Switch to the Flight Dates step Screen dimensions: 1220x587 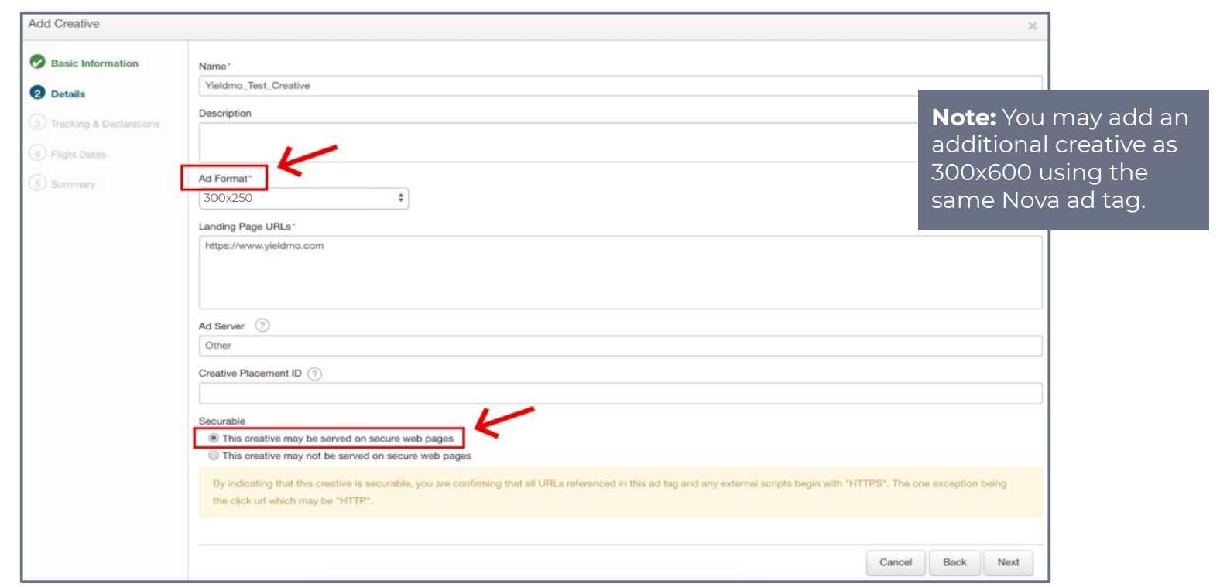pyautogui.click(x=78, y=155)
